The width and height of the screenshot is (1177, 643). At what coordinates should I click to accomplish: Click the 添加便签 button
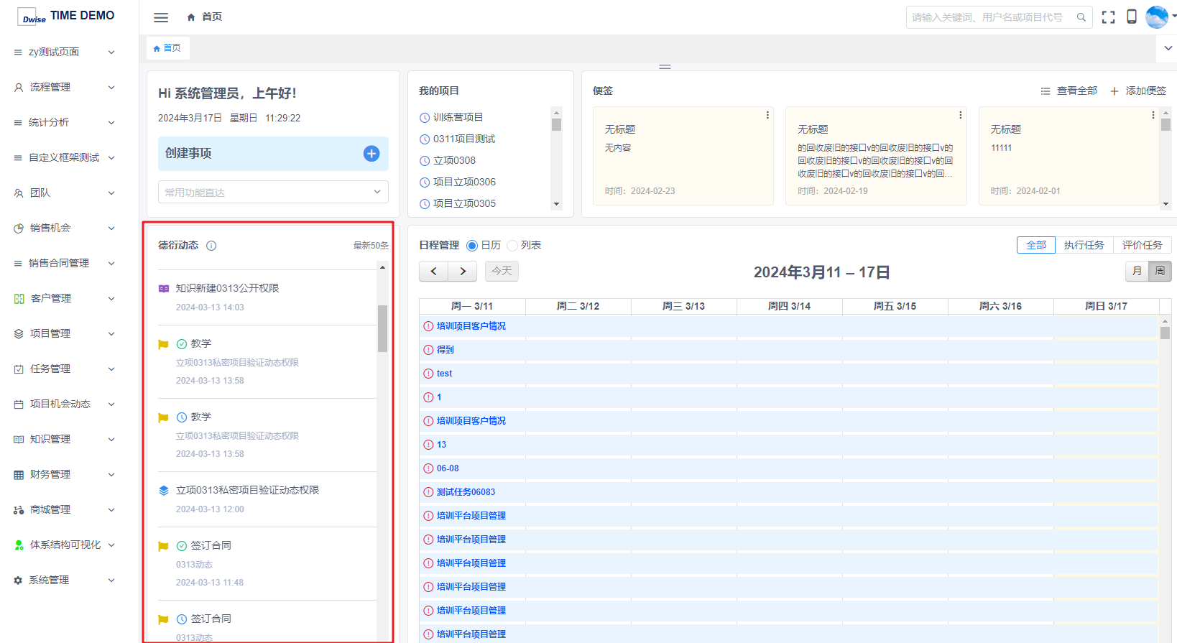(1138, 91)
